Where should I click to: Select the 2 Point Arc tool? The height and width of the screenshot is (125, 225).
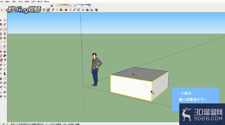pyautogui.click(x=5, y=42)
